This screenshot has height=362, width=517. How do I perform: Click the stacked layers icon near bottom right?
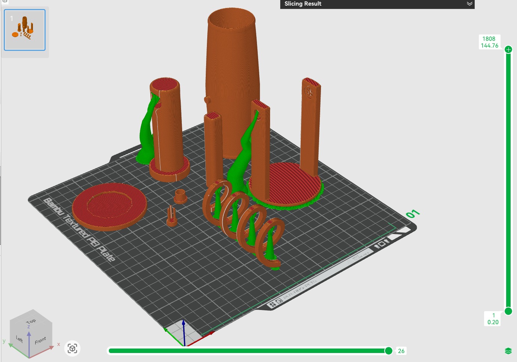point(508,352)
